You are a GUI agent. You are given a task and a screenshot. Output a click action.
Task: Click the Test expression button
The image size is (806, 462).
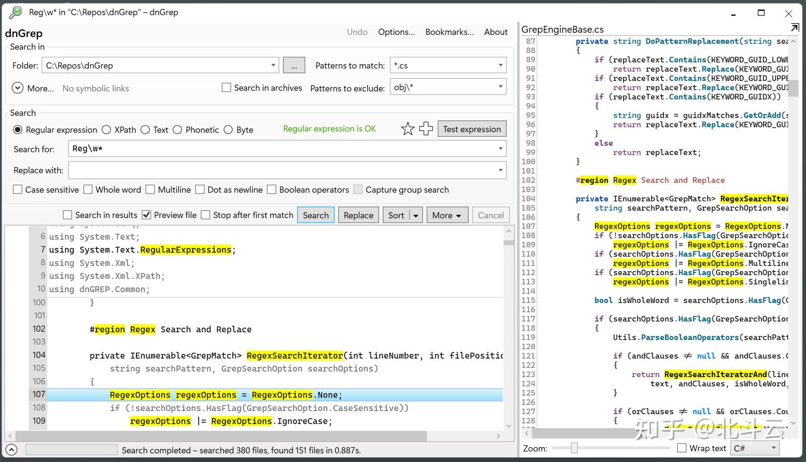point(472,129)
